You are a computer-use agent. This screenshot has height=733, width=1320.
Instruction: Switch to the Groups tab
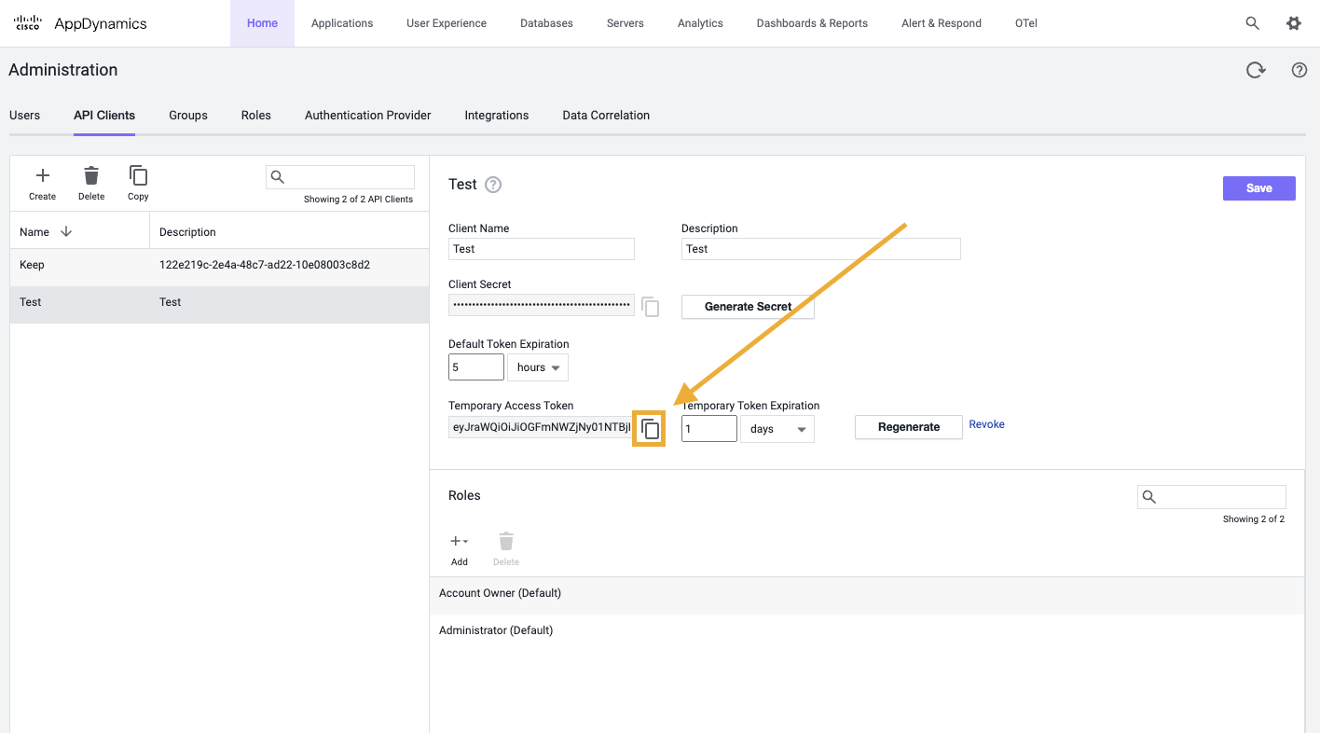click(x=188, y=116)
